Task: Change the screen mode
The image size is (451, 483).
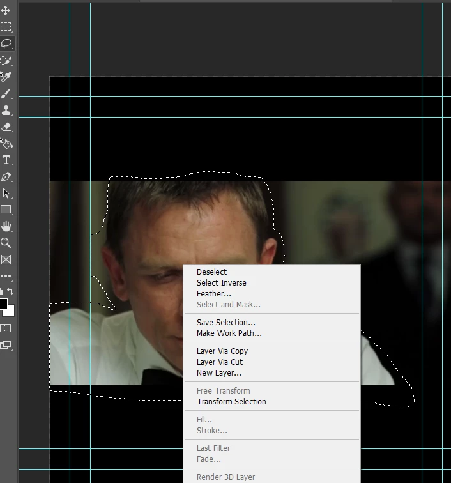Action: click(6, 345)
